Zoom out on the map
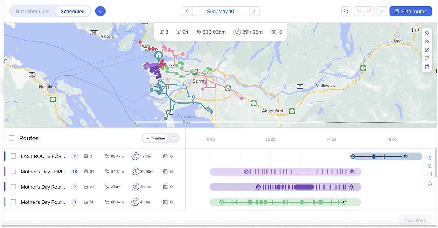 [427, 42]
